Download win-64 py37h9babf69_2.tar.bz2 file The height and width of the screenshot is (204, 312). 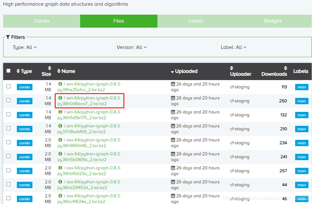click(x=89, y=129)
